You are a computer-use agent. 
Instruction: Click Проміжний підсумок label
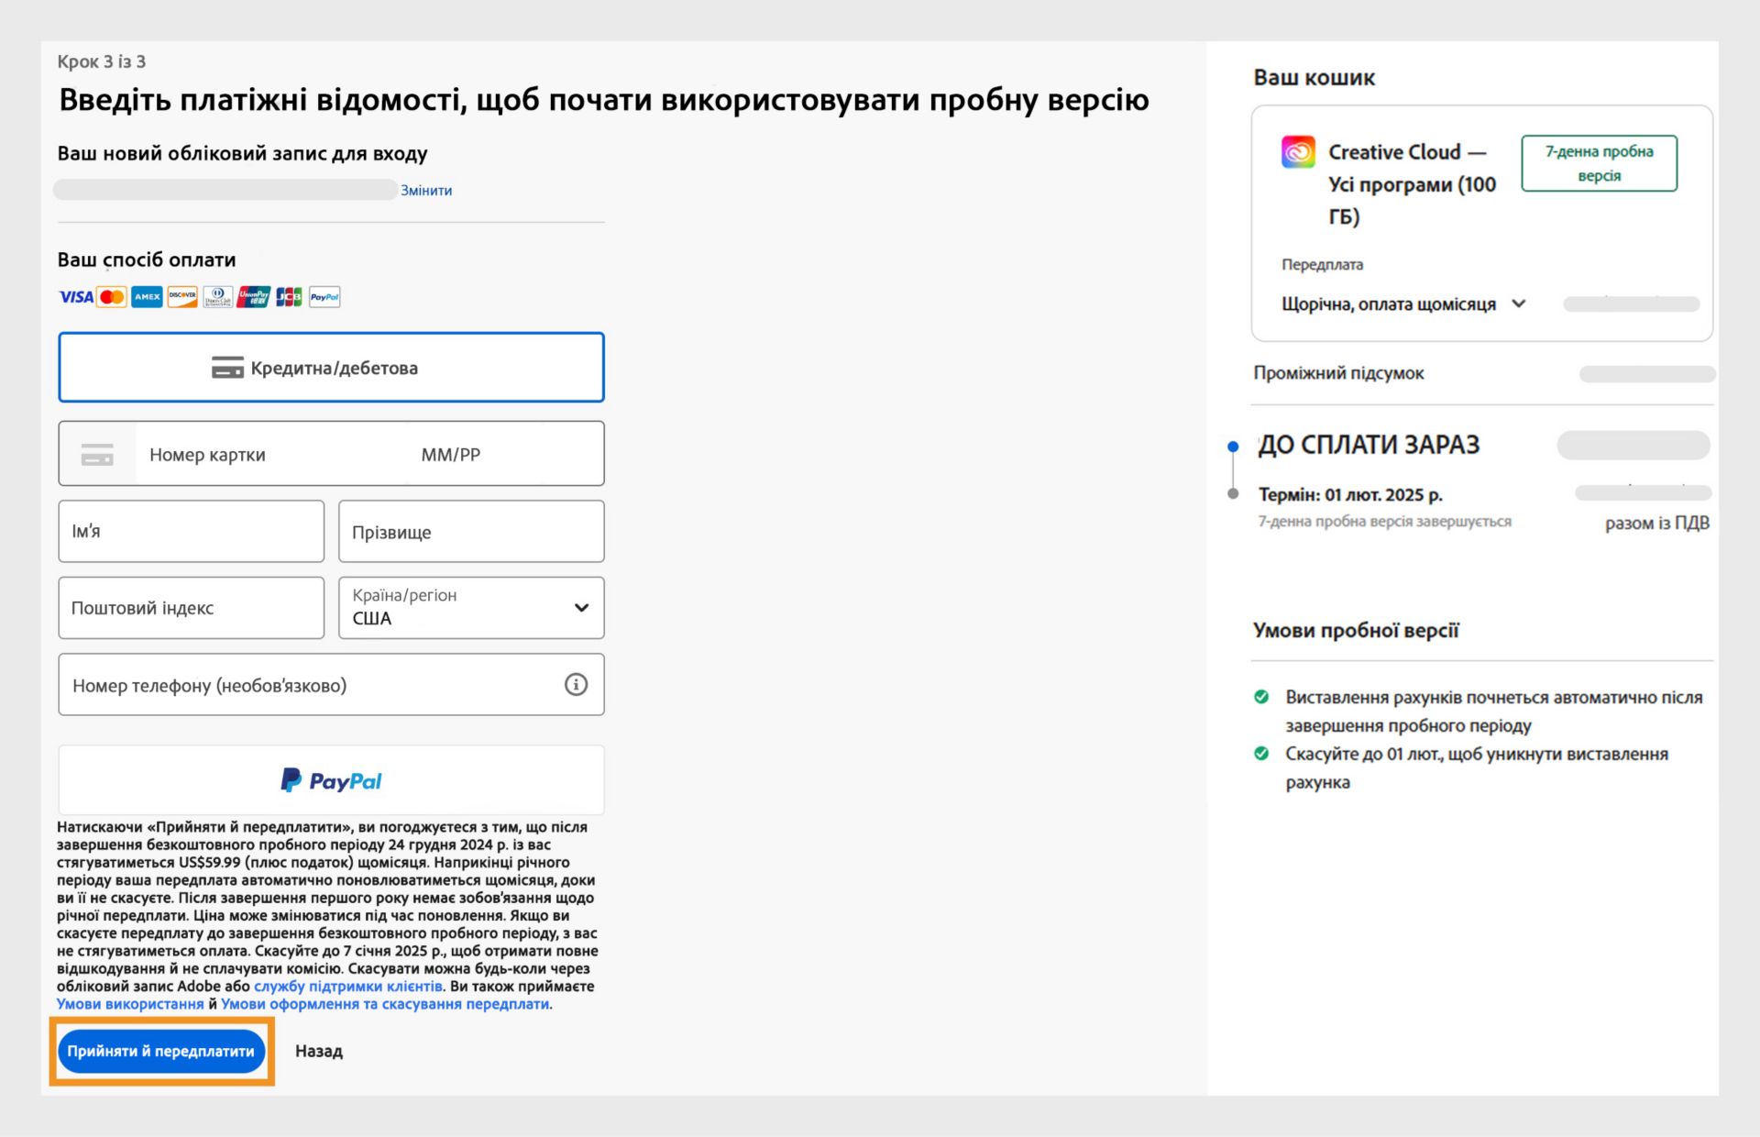1338,373
